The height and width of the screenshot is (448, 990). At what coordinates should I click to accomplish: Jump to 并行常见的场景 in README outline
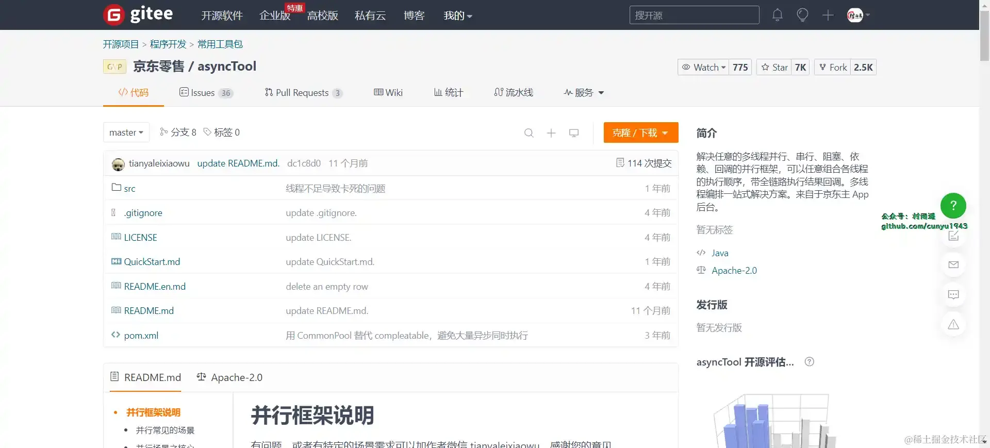(x=165, y=430)
